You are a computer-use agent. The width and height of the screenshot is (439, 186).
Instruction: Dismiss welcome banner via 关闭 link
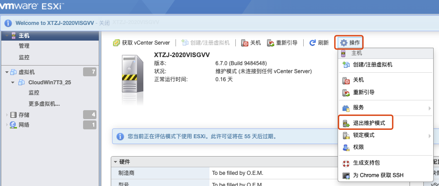tap(104, 23)
